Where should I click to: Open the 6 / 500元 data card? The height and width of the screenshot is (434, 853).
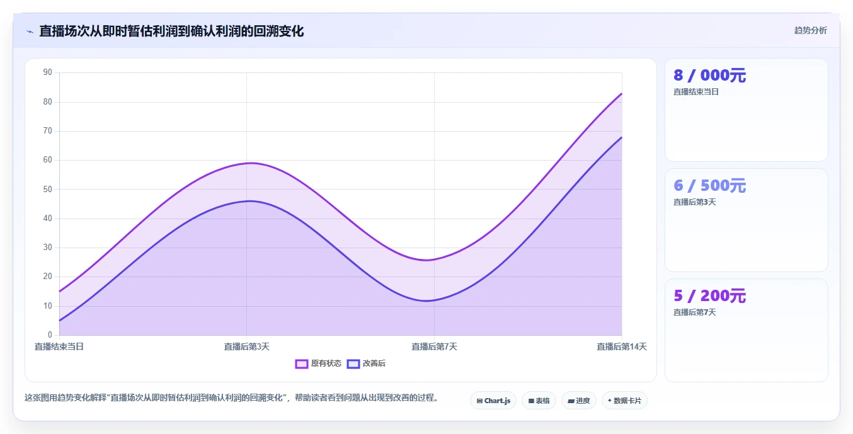747,220
